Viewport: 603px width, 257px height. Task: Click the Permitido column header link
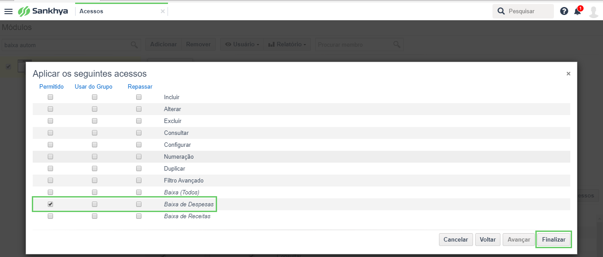tap(52, 86)
